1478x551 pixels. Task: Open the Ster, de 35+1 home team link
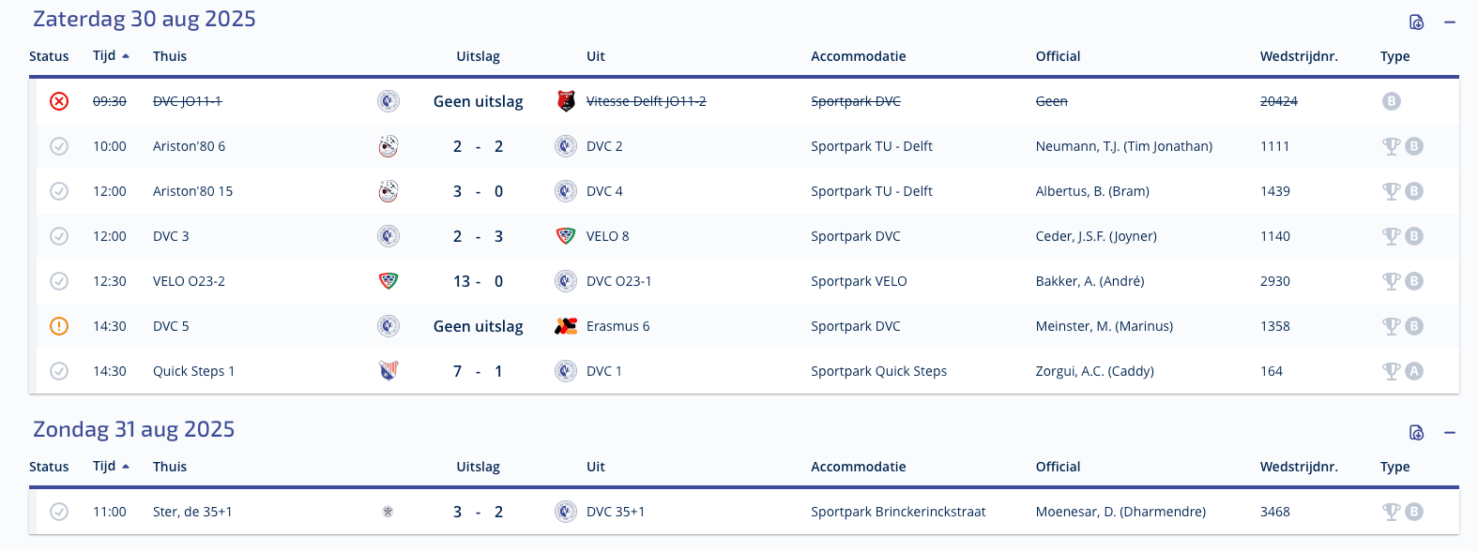coord(192,512)
